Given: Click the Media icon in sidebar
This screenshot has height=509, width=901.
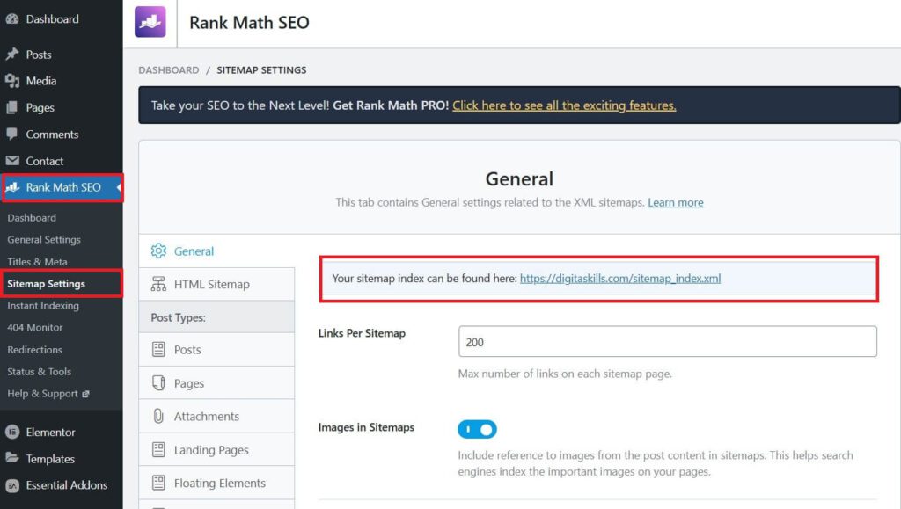Looking at the screenshot, I should tap(12, 81).
